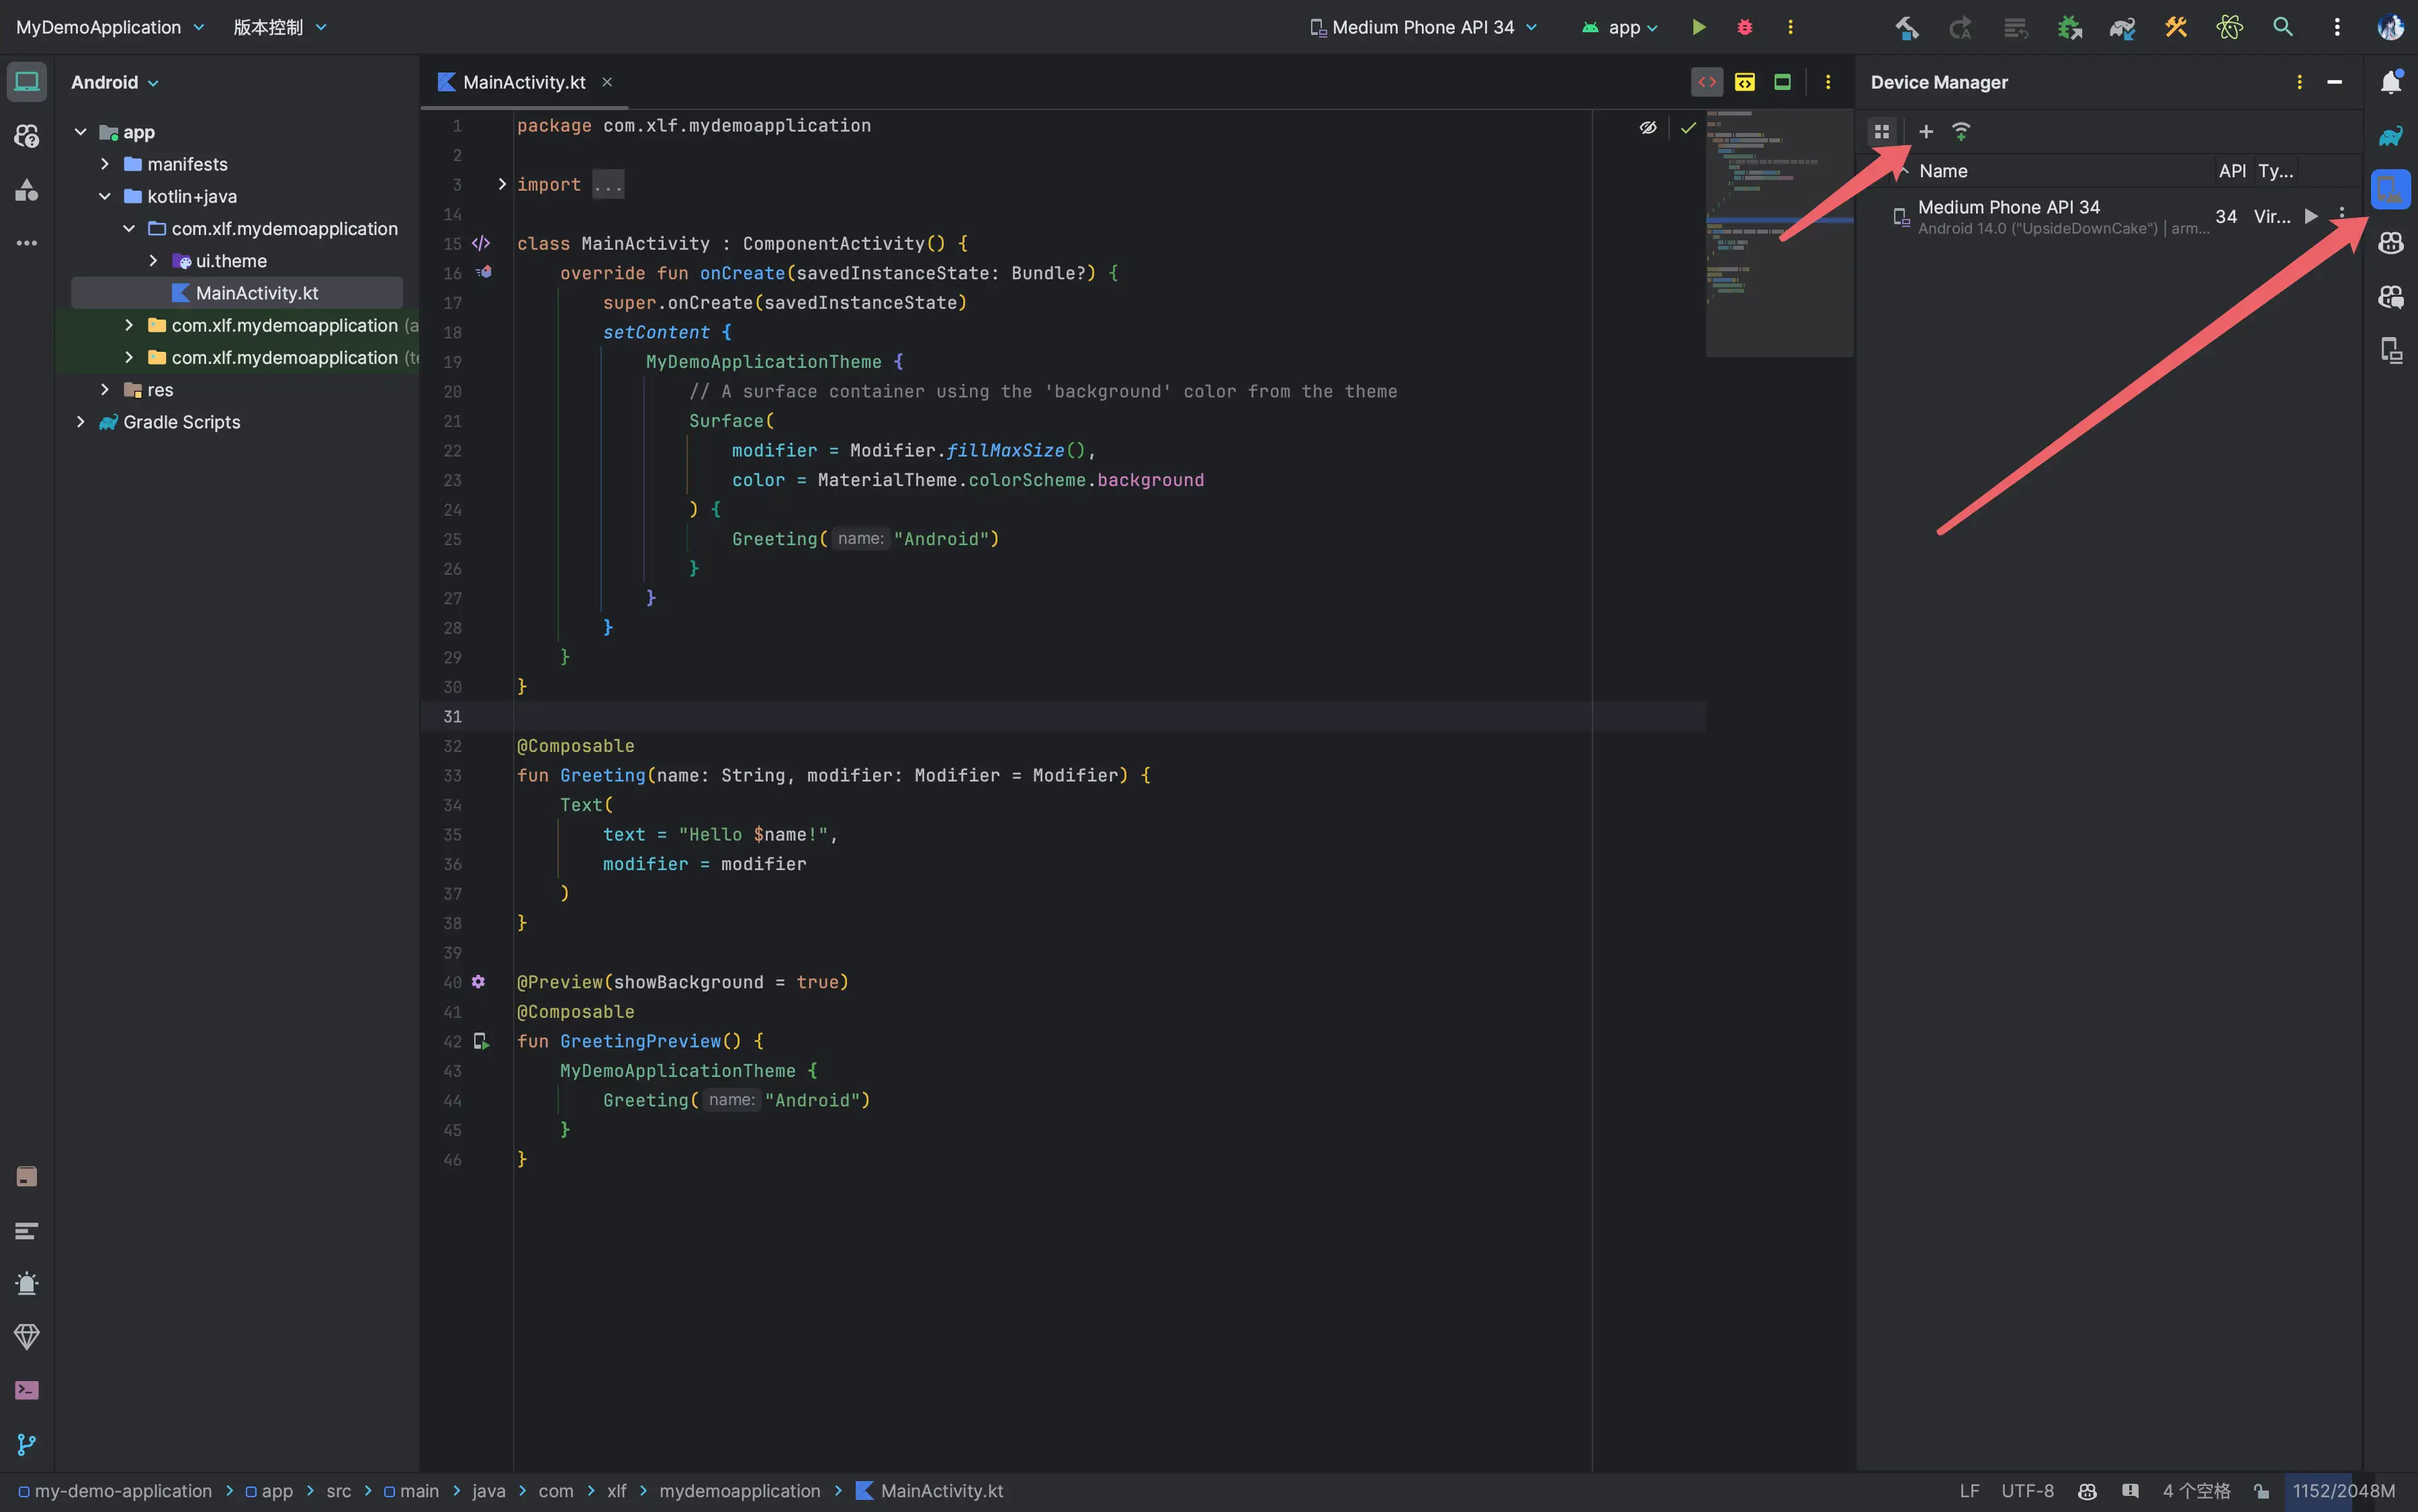The image size is (2418, 1512).
Task: Switch editor to Split view
Action: tap(1745, 82)
